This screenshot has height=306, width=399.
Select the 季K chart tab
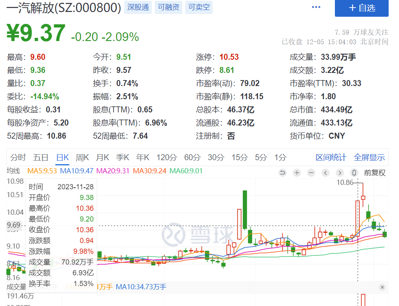pyautogui.click(x=123, y=157)
